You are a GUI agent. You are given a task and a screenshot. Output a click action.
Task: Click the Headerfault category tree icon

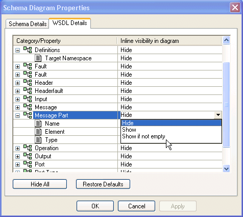pos(28,91)
